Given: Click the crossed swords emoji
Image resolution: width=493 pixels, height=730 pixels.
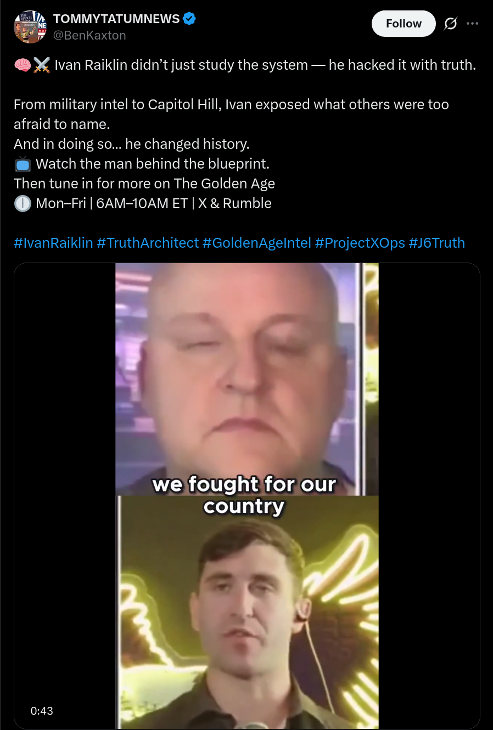Looking at the screenshot, I should 42,65.
